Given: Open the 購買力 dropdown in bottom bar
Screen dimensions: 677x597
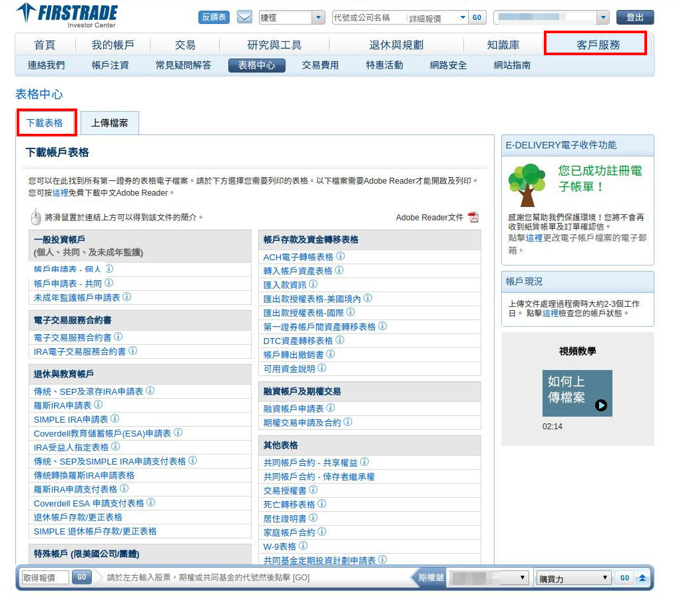Looking at the screenshot, I should (x=573, y=578).
